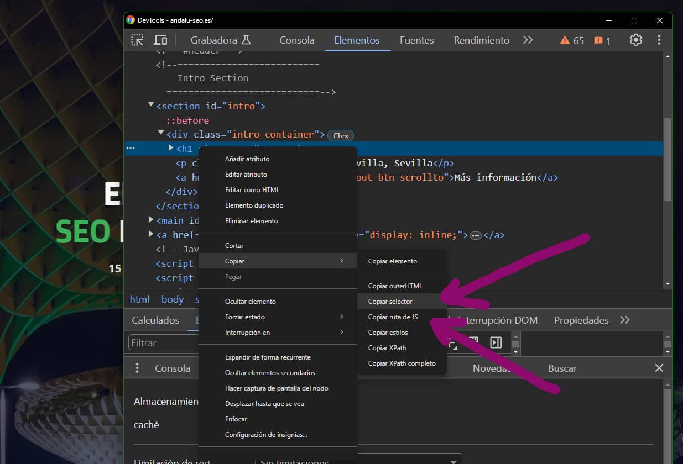
Task: Toggle the device toolbar icon
Action: pyautogui.click(x=160, y=40)
